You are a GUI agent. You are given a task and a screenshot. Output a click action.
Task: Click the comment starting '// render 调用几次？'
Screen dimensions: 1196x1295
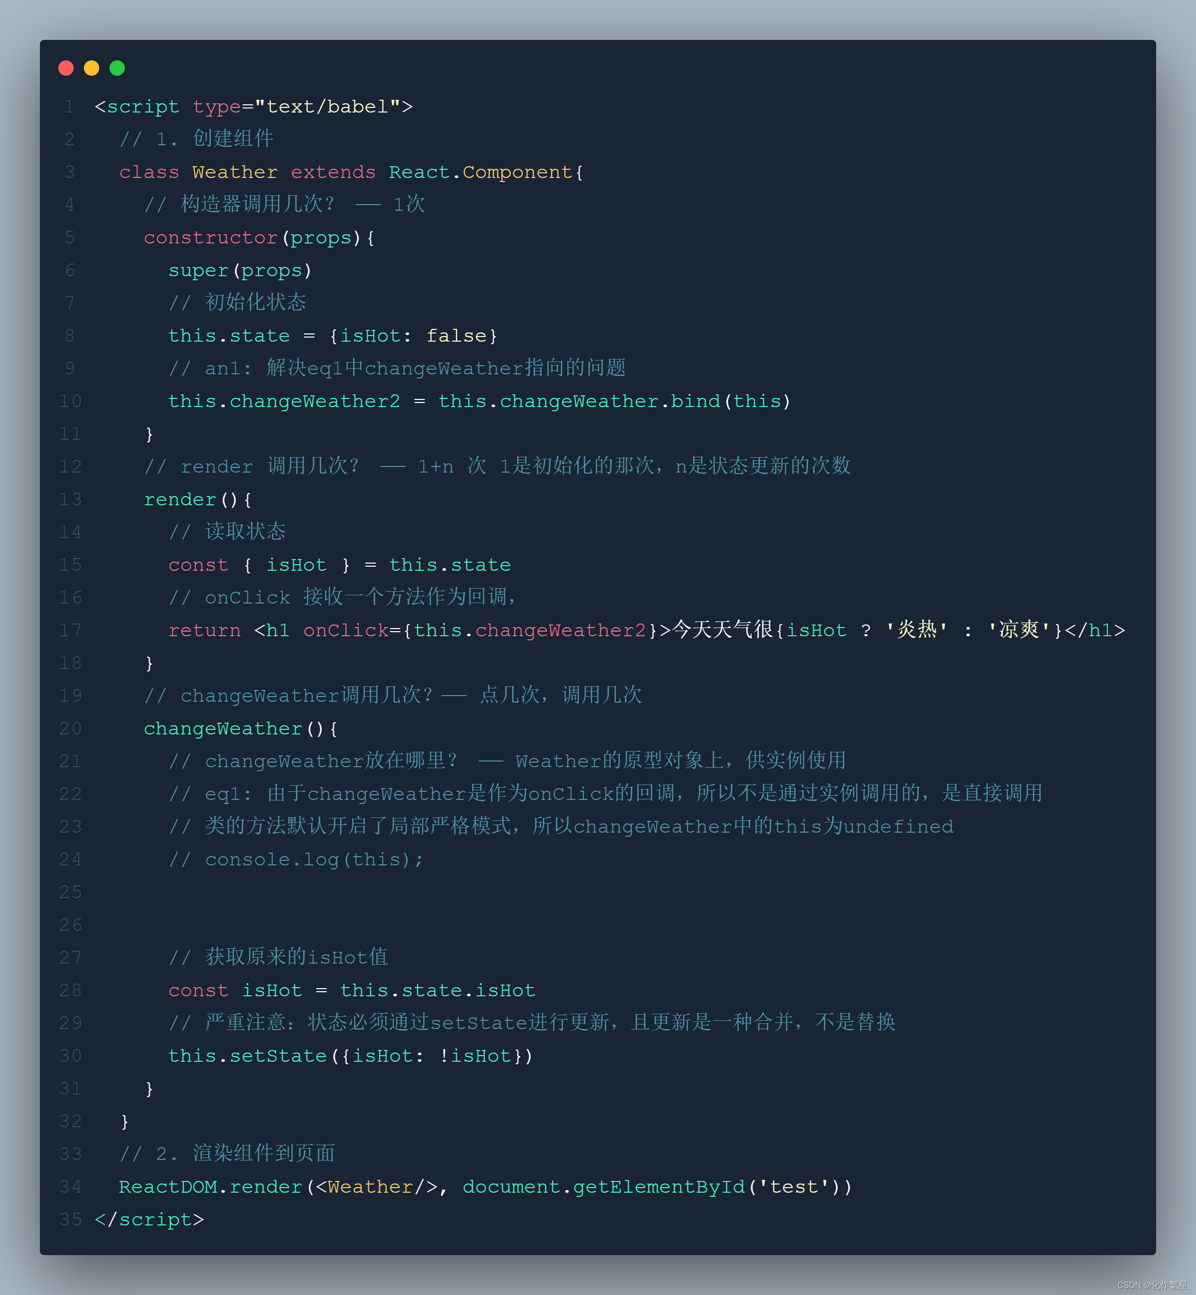click(497, 466)
